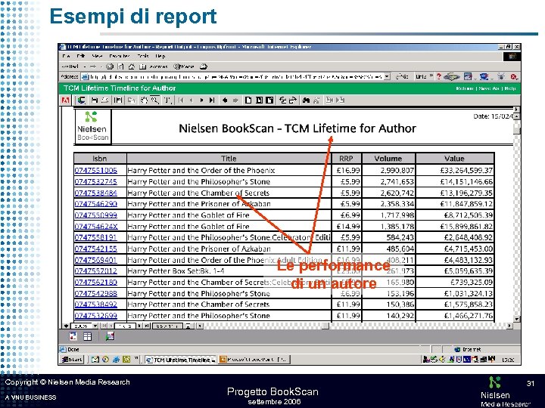545x408 pixels.
Task: Open ISBN link 0747532699
Action: pyautogui.click(x=95, y=316)
